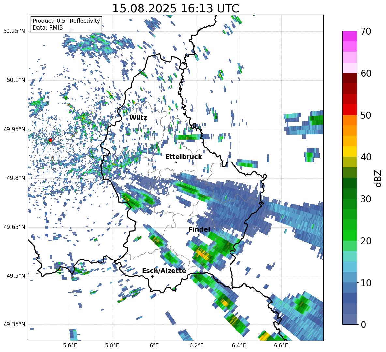
Task: Click the yellow colorbar segment at 40 dBZ
Action: 349,151
